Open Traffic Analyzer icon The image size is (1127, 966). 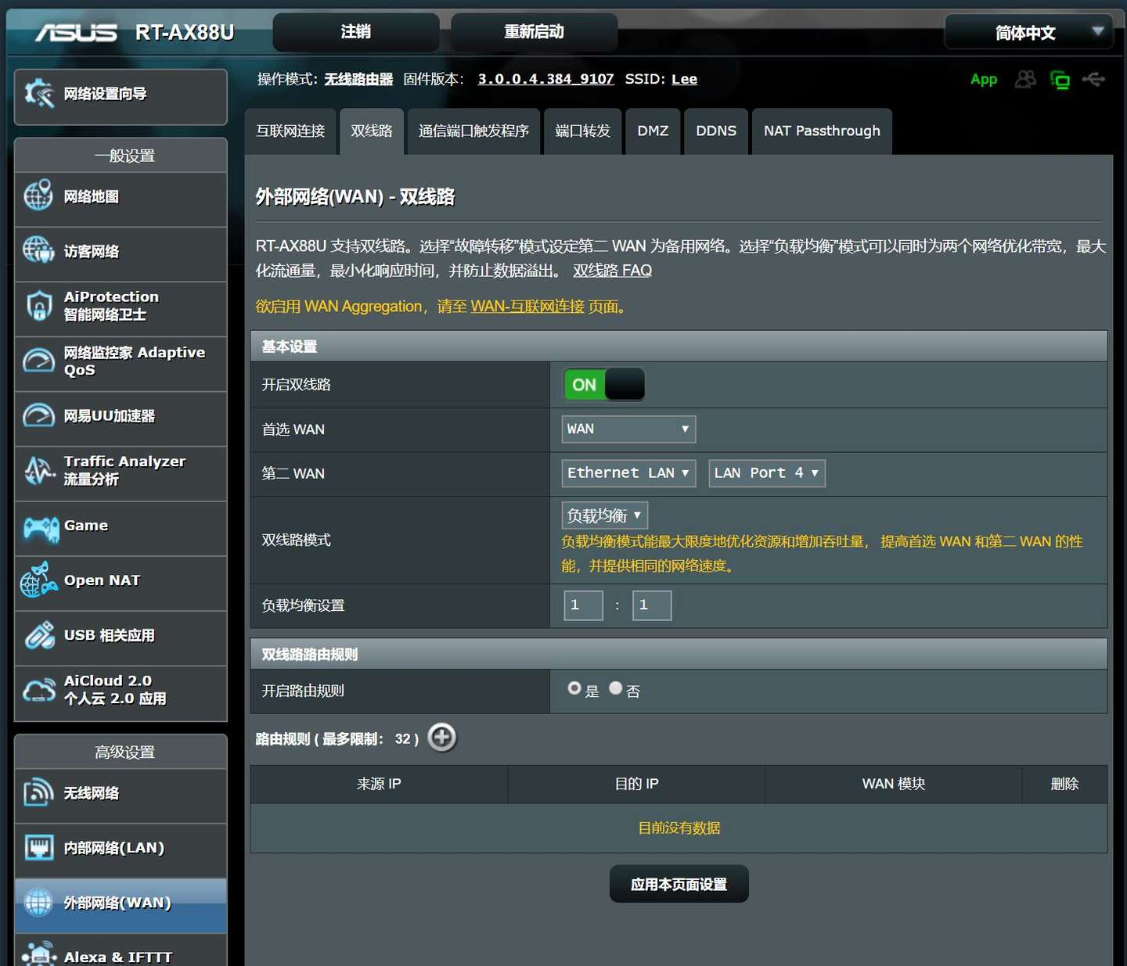pyautogui.click(x=38, y=470)
